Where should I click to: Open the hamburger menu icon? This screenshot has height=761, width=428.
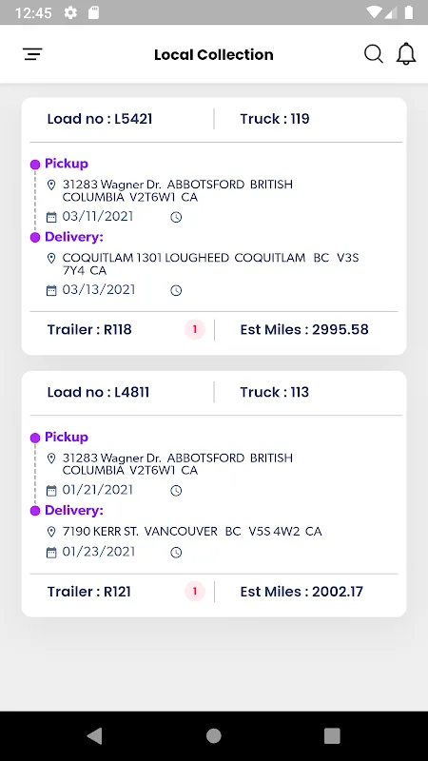(32, 54)
